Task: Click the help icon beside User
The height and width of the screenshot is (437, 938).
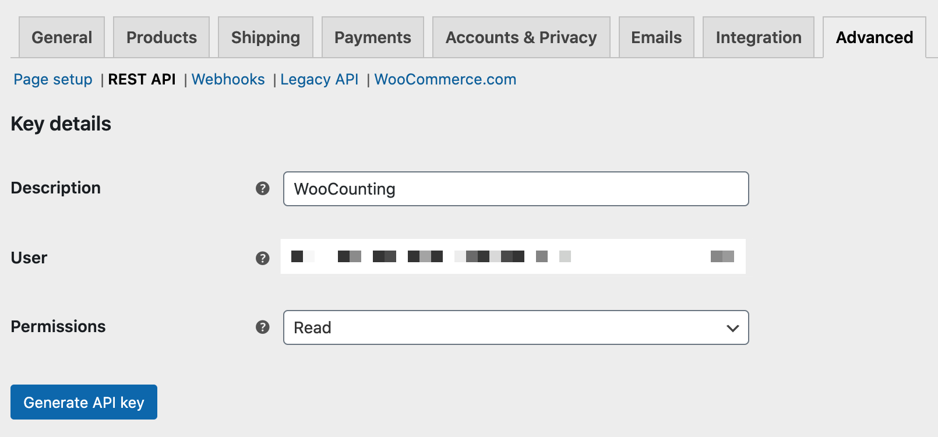Action: (263, 258)
